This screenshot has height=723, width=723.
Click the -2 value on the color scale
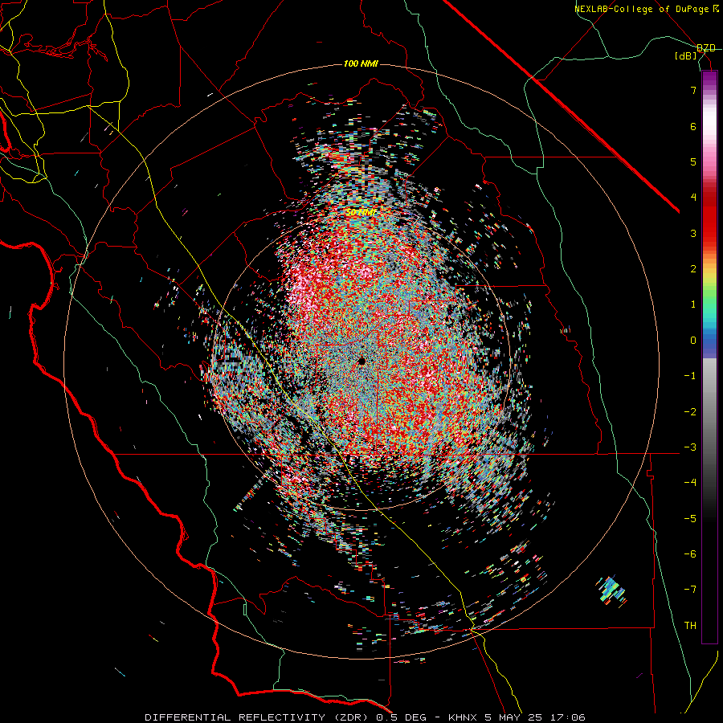click(x=690, y=411)
